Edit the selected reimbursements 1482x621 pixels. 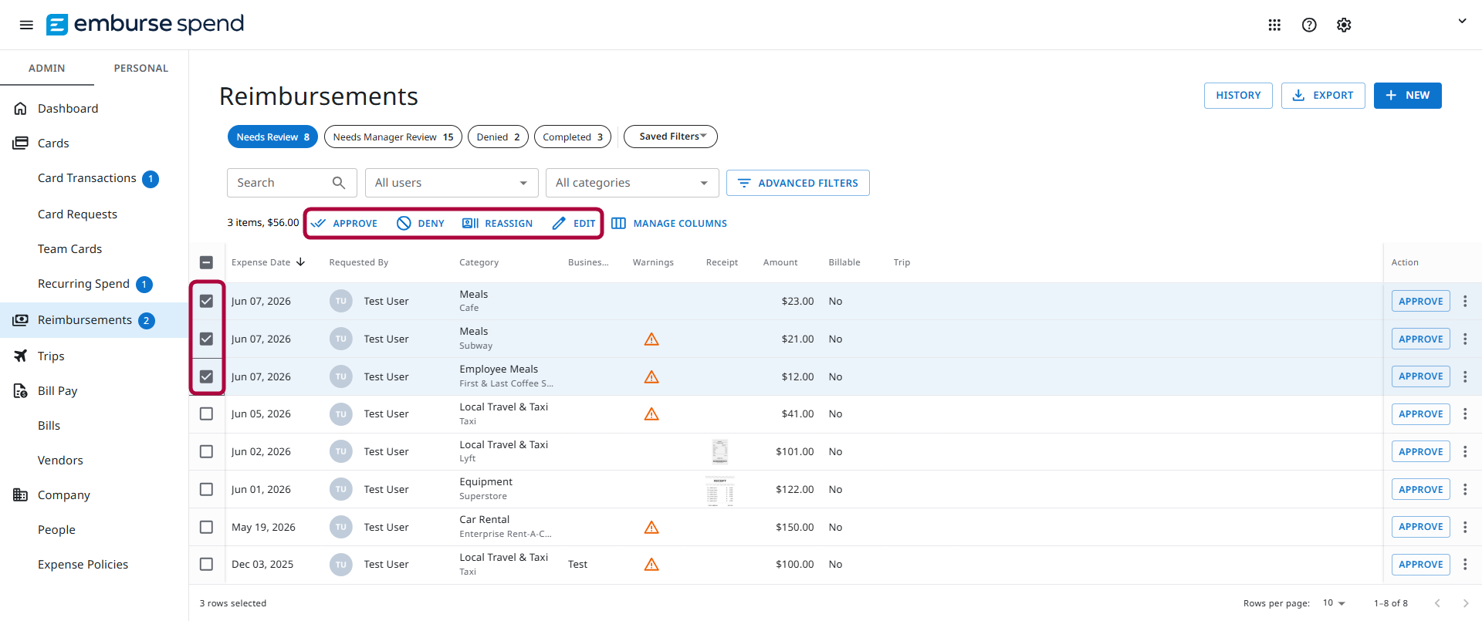click(x=574, y=223)
